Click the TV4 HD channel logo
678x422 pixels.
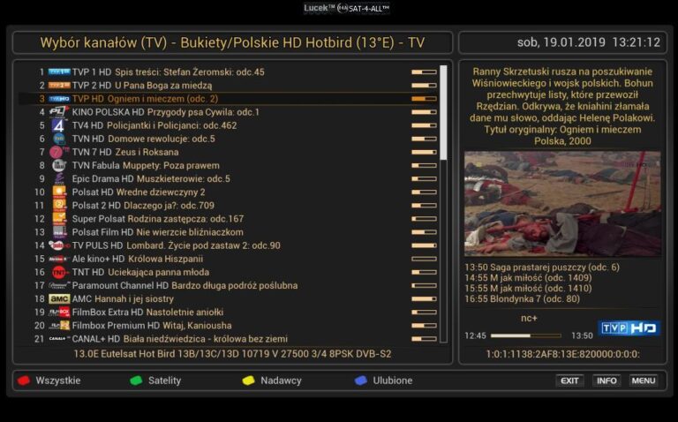(59, 125)
